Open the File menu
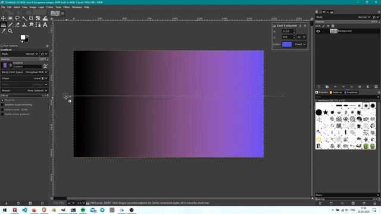 coord(3,7)
